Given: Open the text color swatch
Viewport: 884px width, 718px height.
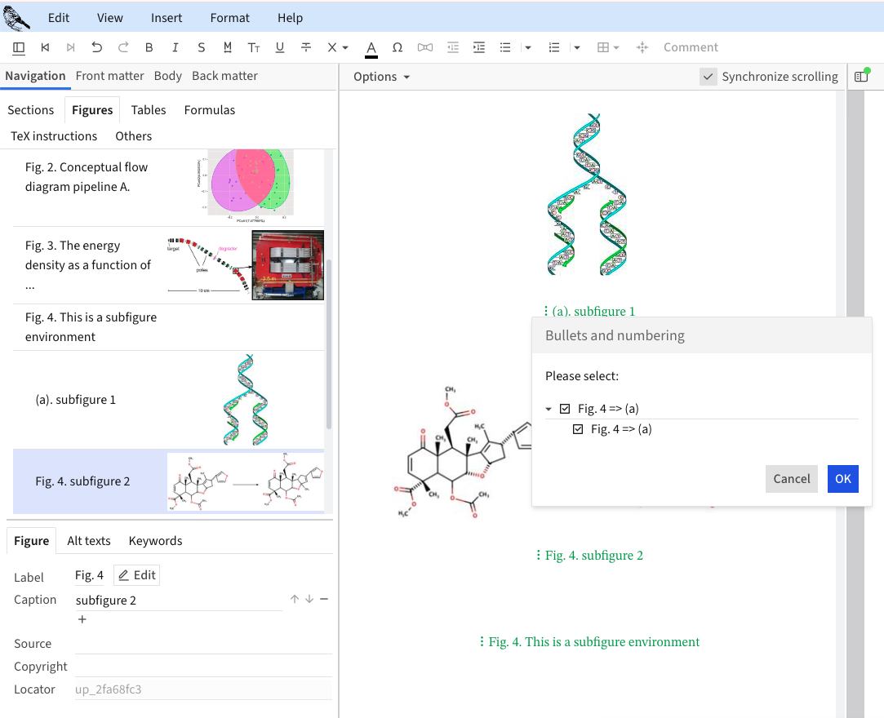Looking at the screenshot, I should 371,49.
